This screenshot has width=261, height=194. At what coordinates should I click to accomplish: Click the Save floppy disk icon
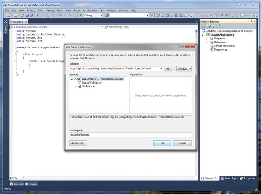27,16
